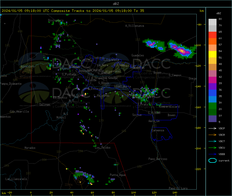Click the Morados place label

tap(30, 148)
